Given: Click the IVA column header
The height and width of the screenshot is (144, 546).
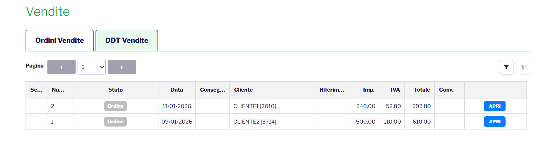Looking at the screenshot, I should pyautogui.click(x=395, y=90).
